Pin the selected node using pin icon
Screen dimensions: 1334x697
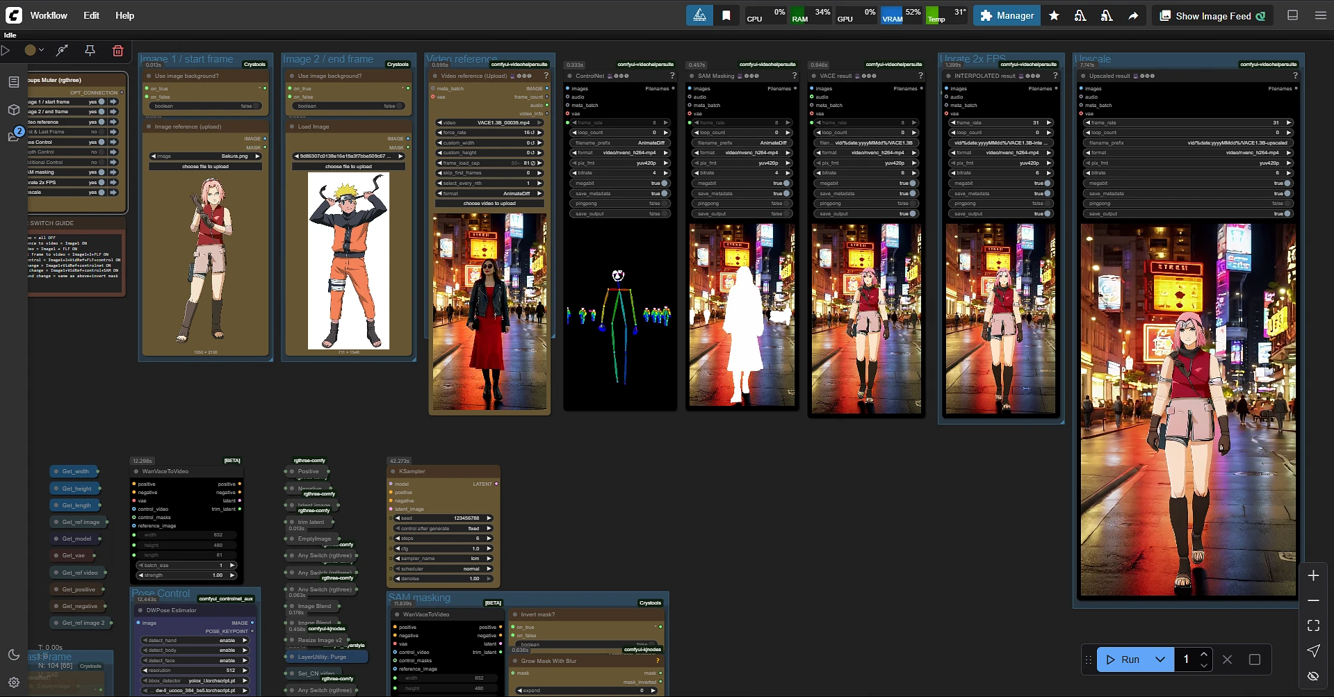click(x=90, y=51)
